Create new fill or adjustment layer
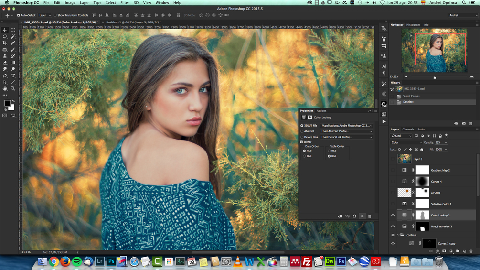Screen dimensions: 480x270 pos(451,251)
